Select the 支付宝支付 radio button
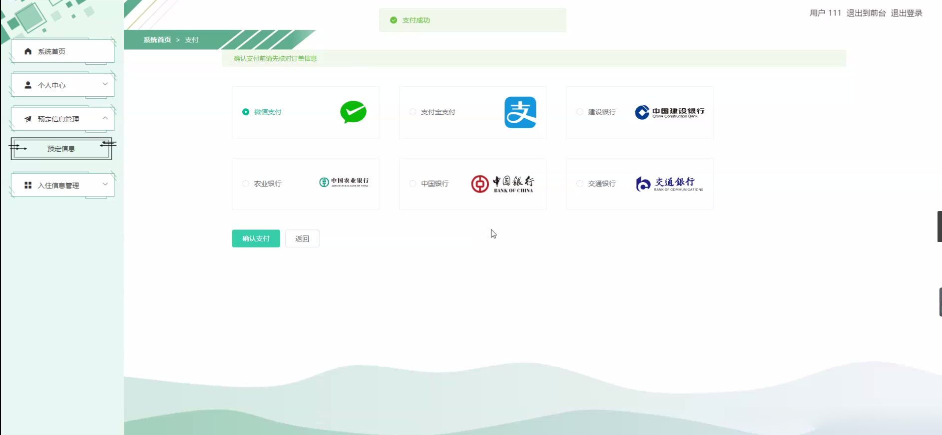This screenshot has height=435, width=942. 413,112
